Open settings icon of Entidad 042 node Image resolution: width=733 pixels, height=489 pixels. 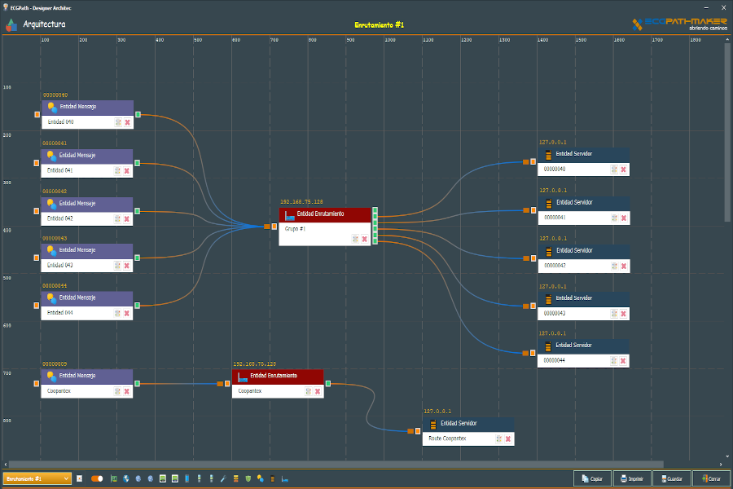(x=118, y=218)
